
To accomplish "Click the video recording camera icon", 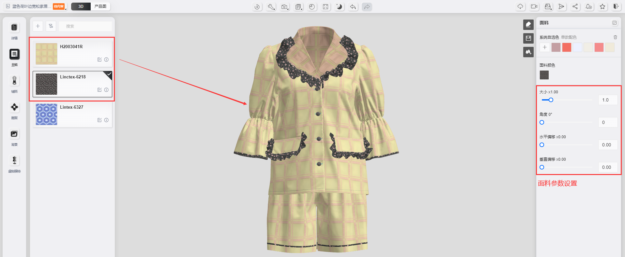I will [534, 7].
